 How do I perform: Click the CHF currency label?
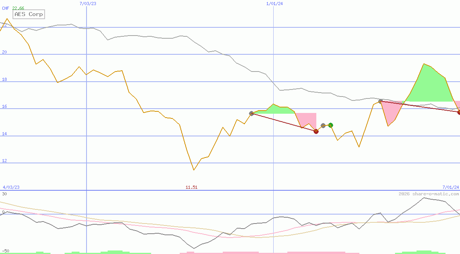click(x=5, y=8)
